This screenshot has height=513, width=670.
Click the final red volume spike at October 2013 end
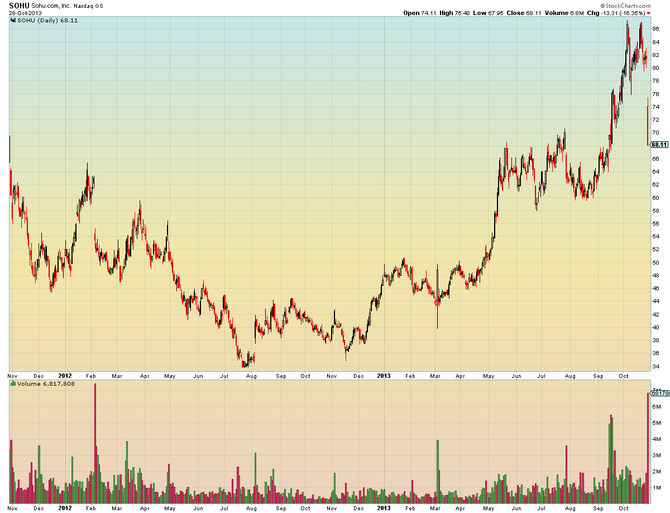coord(648,448)
